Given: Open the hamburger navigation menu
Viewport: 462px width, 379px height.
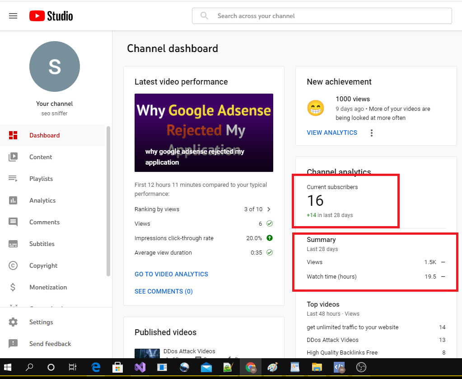Looking at the screenshot, I should [13, 16].
